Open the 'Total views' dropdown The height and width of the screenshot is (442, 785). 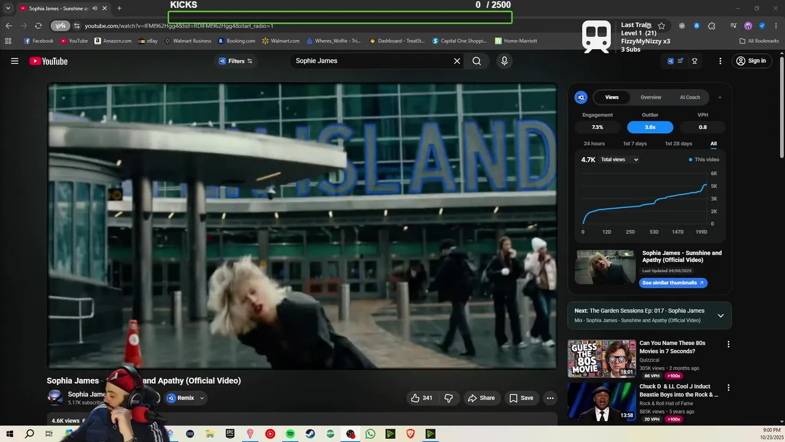620,160
